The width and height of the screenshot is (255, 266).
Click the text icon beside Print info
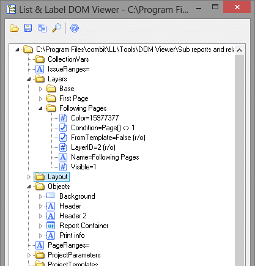(x=51, y=235)
